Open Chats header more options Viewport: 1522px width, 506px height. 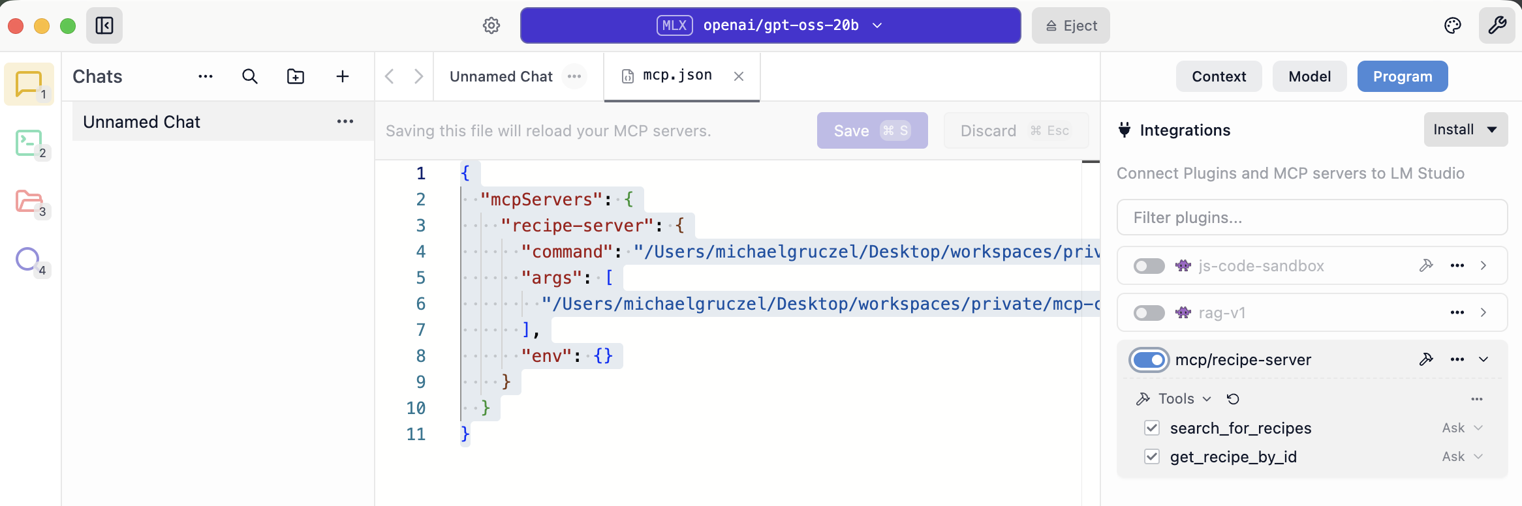[x=206, y=76]
